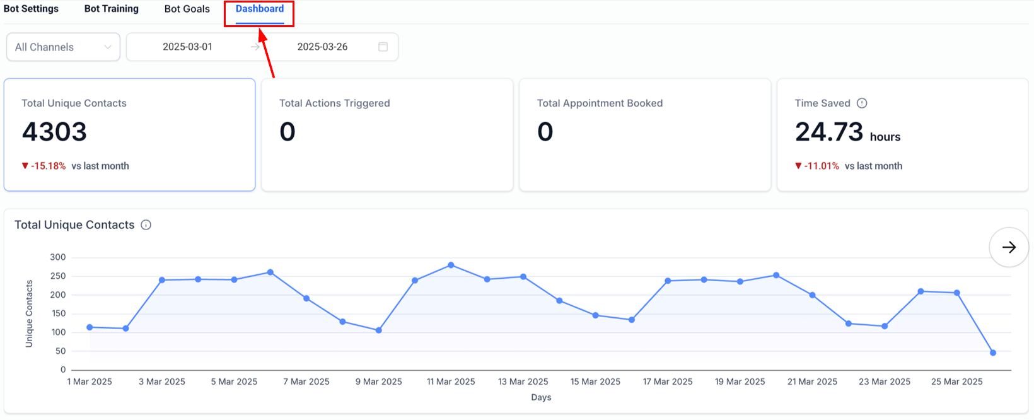Click the red triangle beside -15.18%
This screenshot has width=1034, height=420.
(x=25, y=166)
